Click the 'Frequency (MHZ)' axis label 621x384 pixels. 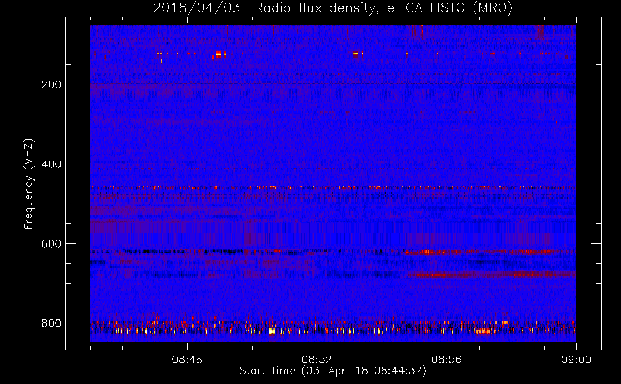pyautogui.click(x=29, y=184)
